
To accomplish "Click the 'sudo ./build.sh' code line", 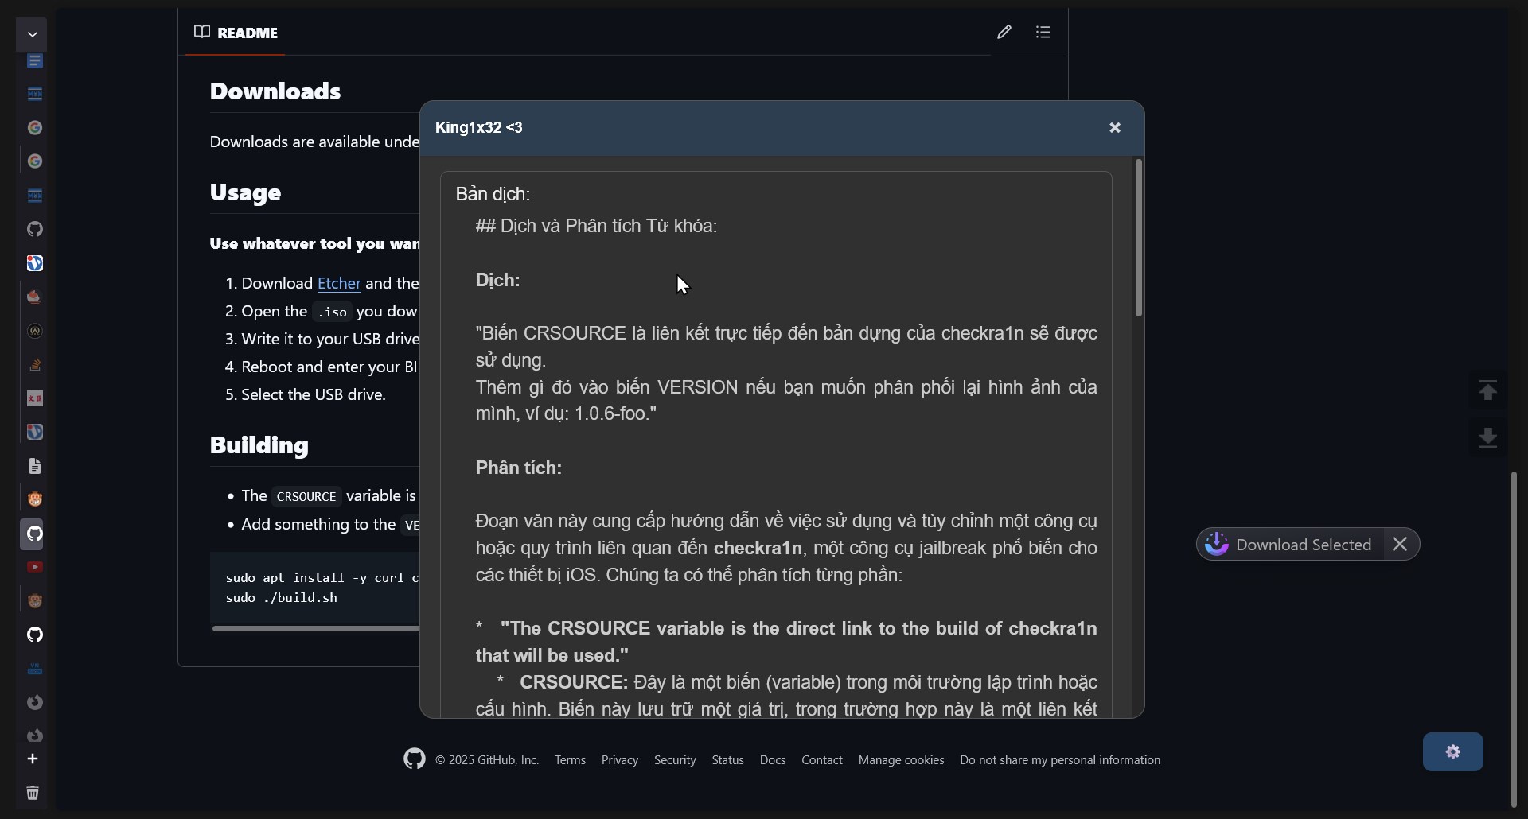I will pyautogui.click(x=282, y=598).
